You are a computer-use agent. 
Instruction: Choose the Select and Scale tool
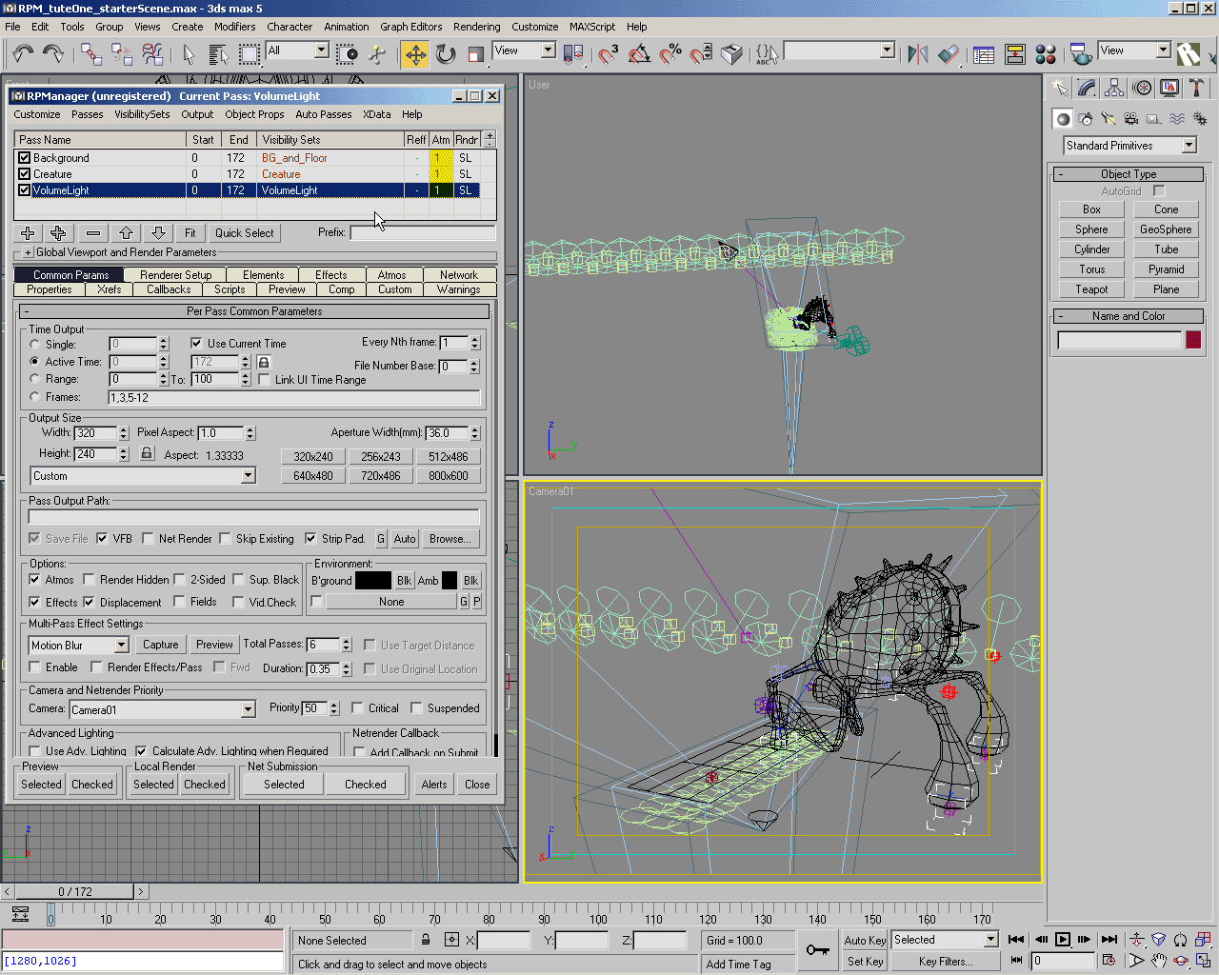476,53
